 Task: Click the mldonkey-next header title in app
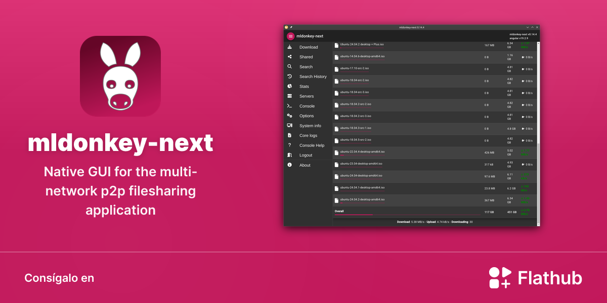pos(310,36)
